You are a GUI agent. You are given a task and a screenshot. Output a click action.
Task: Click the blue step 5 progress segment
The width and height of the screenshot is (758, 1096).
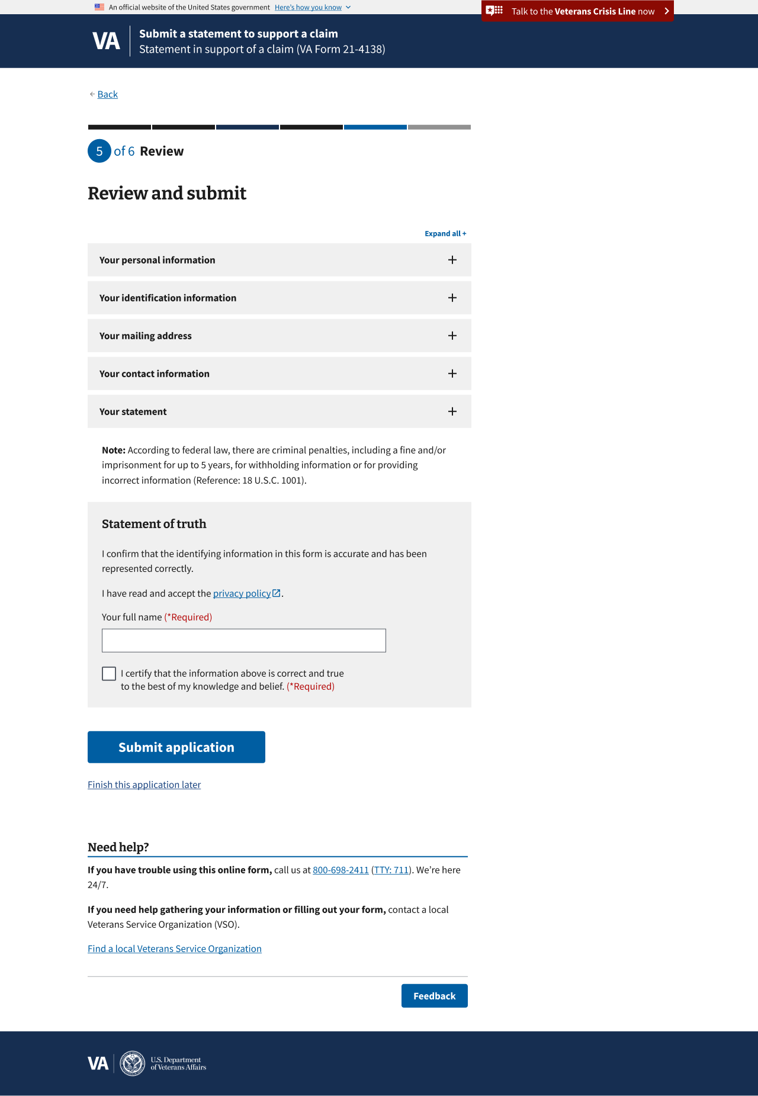[x=375, y=127]
